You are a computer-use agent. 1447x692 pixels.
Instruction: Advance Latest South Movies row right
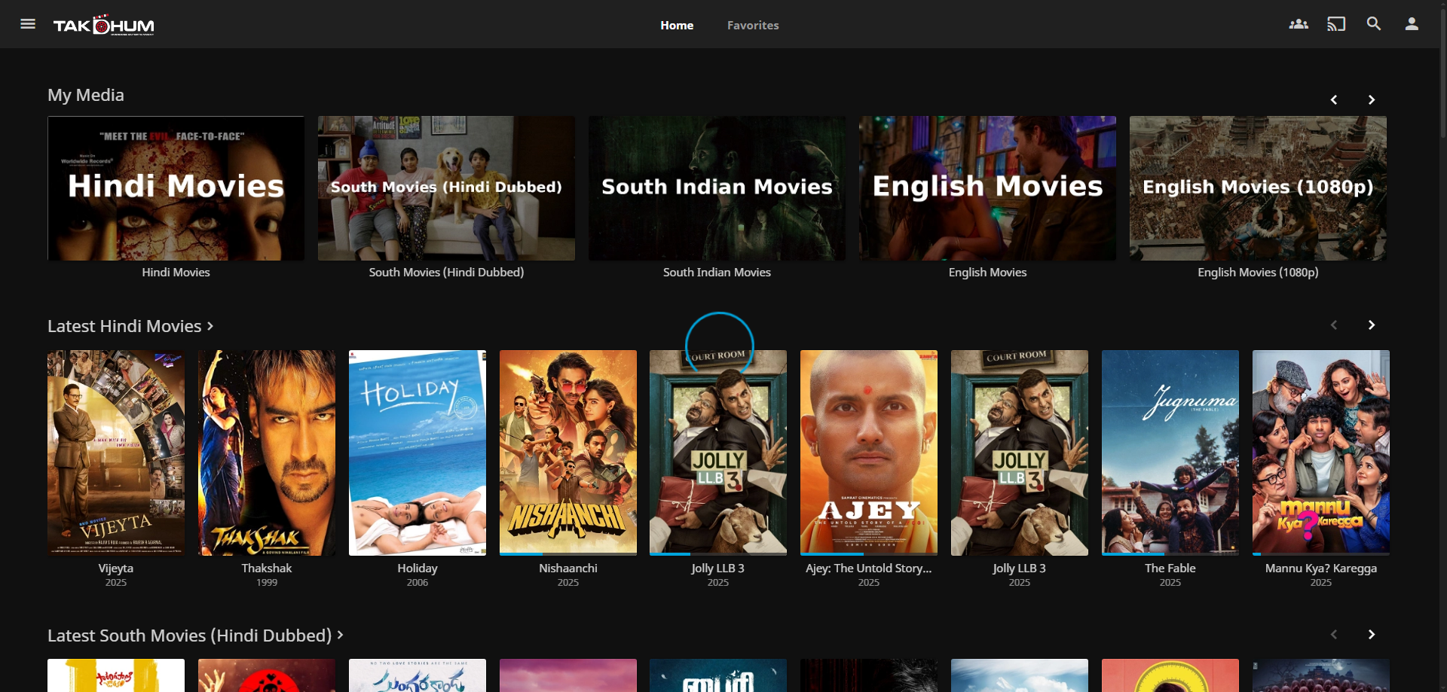coord(1371,635)
